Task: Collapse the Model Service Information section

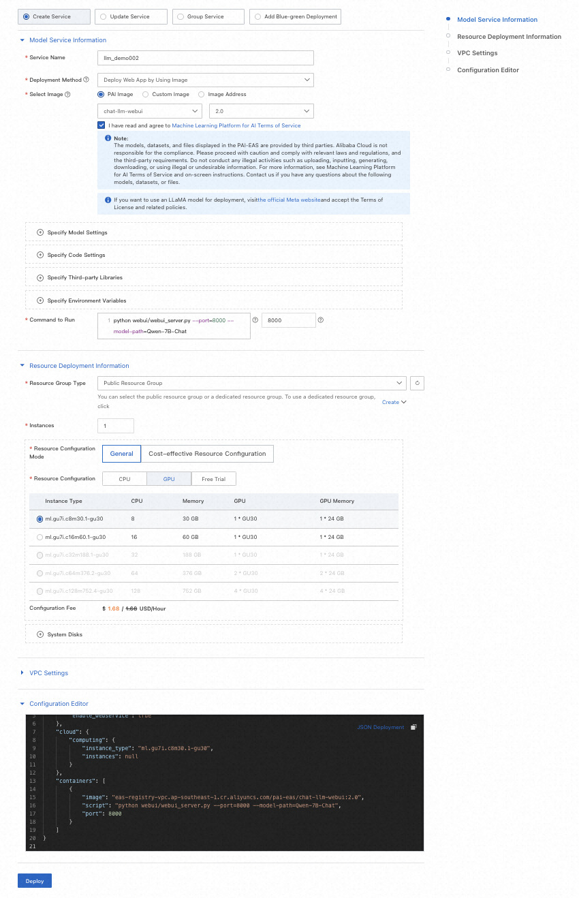Action: [22, 40]
